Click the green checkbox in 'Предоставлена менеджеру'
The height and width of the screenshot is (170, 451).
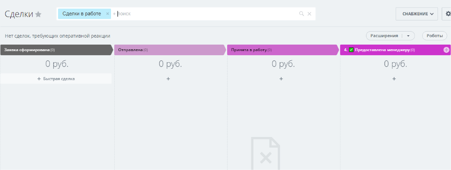click(351, 50)
